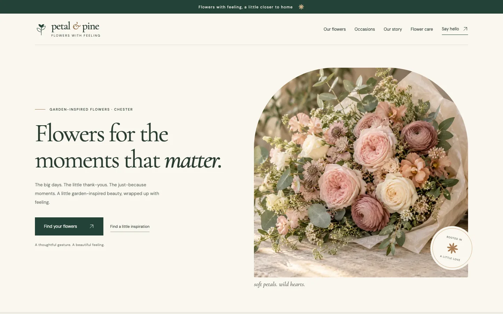This screenshot has width=503, height=314.
Task: Click the arrow icon in the Find your flowers button
Action: [92, 226]
